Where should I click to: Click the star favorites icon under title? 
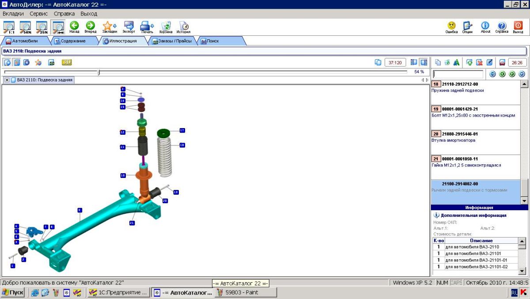point(38,62)
